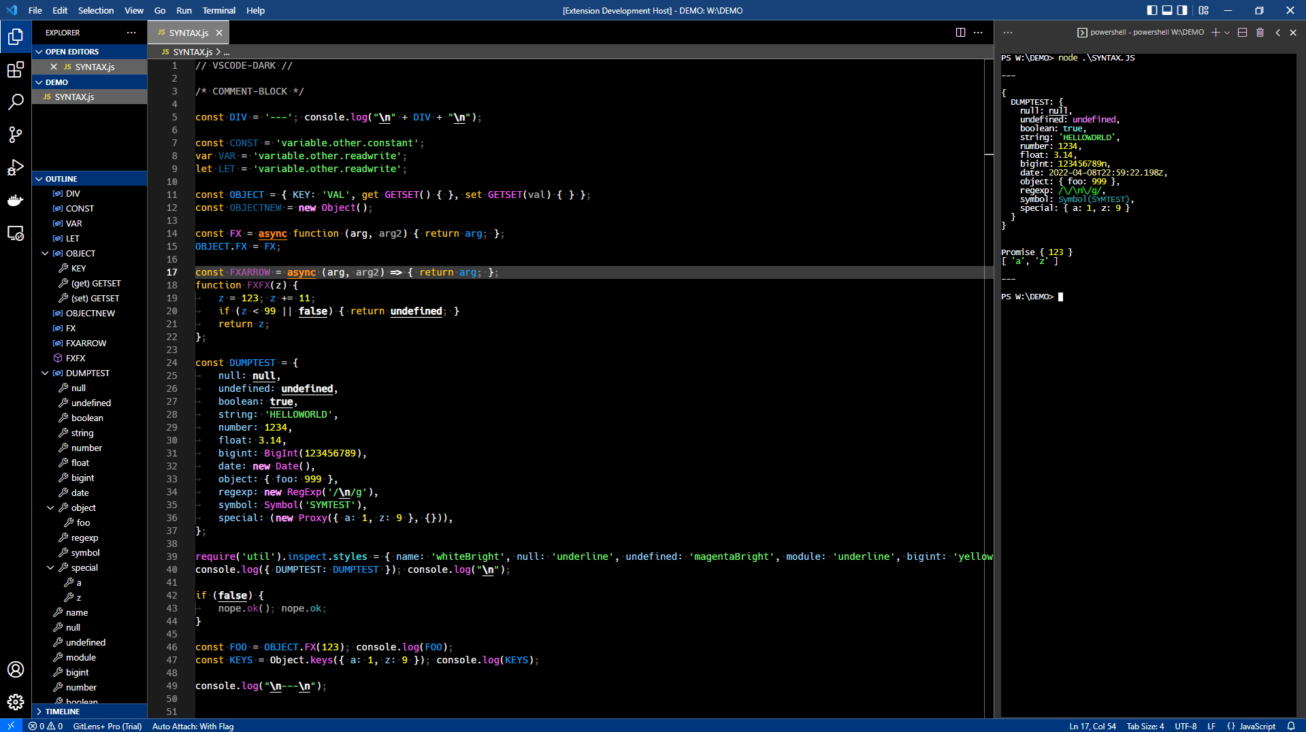
Task: Close SYNTAX.js in Open Editors list
Action: coord(54,67)
